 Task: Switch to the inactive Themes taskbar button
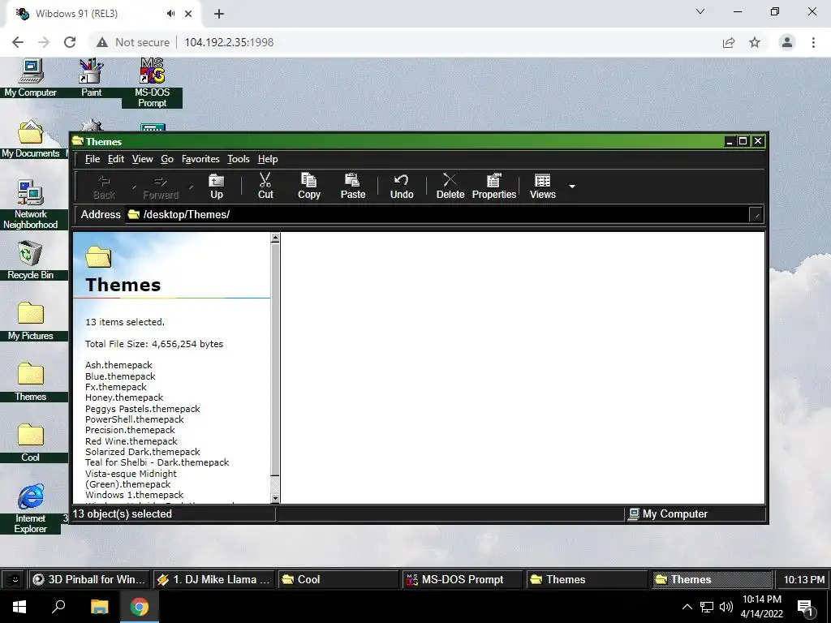coord(587,579)
